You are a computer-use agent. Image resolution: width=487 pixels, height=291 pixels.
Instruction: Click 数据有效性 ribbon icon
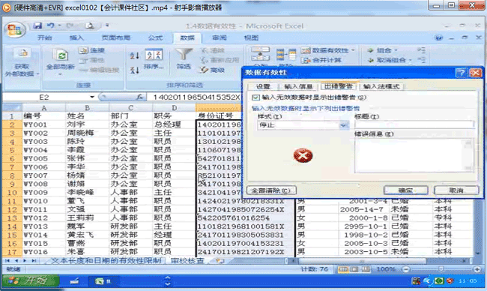tap(306, 50)
